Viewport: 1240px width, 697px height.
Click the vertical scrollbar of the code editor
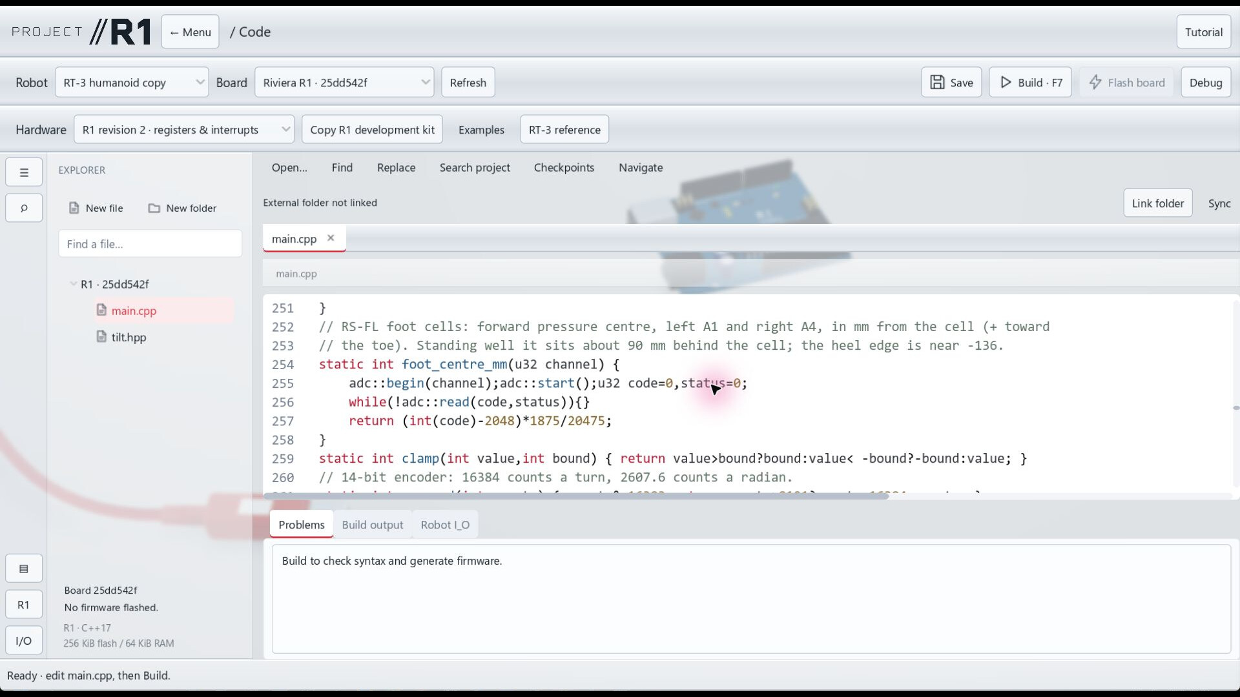pyautogui.click(x=1236, y=408)
